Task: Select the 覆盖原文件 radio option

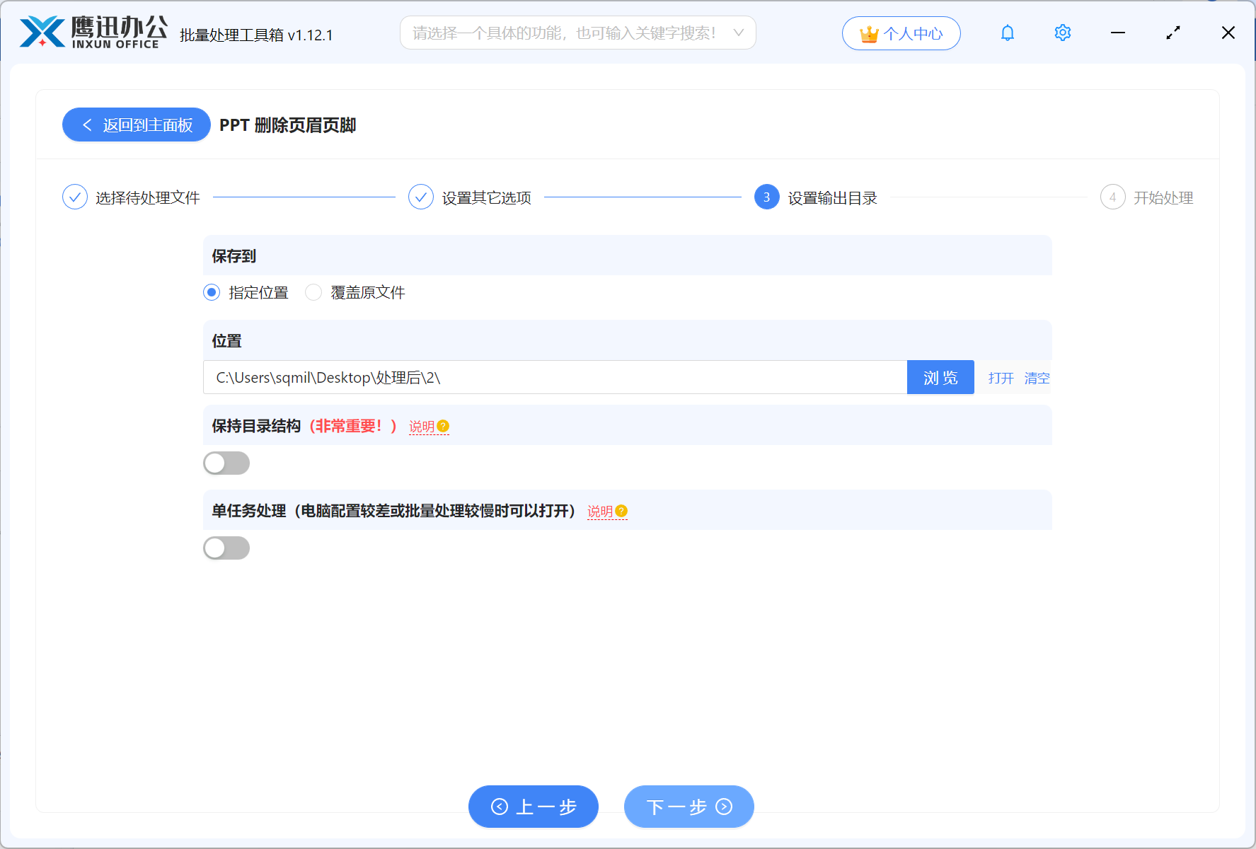Action: click(x=313, y=292)
